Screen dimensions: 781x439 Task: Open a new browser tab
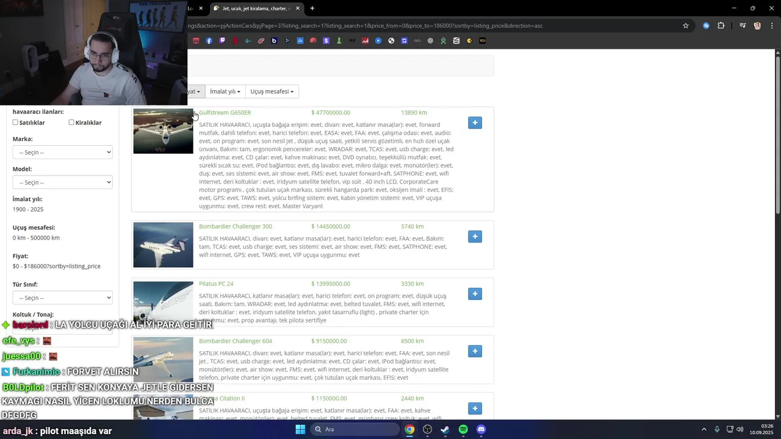(x=312, y=9)
